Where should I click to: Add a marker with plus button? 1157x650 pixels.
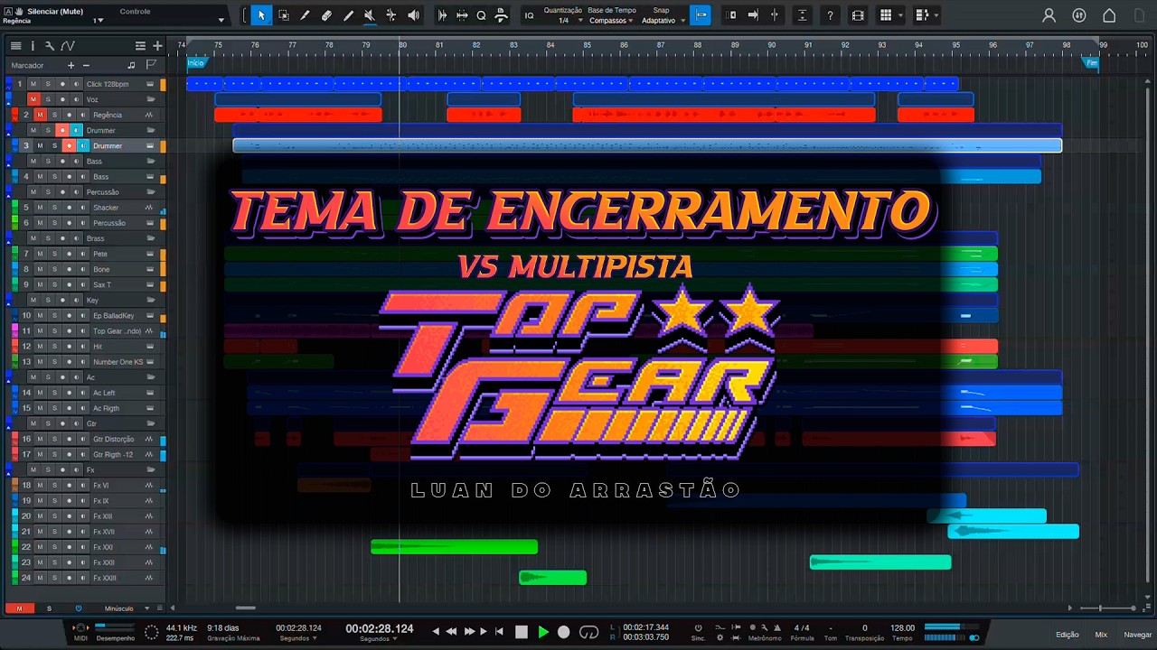[x=71, y=65]
